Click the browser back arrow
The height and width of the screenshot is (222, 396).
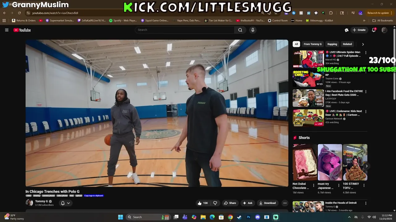pyautogui.click(x=4, y=13)
